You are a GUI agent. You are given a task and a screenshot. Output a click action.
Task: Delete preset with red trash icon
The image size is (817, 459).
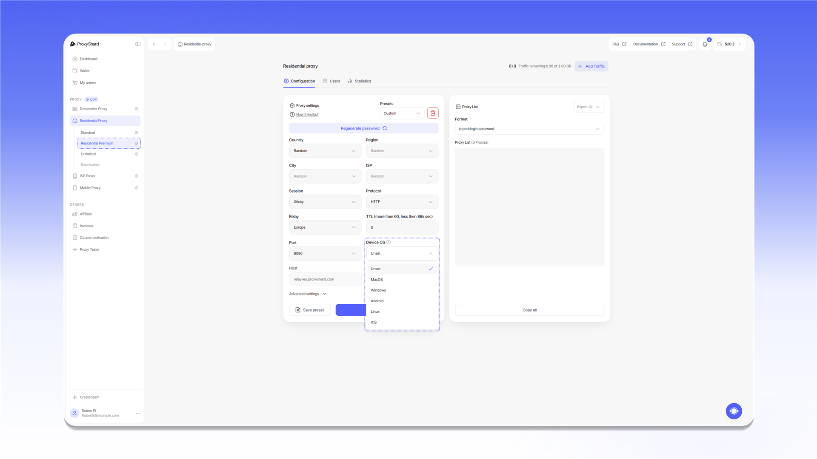click(433, 113)
